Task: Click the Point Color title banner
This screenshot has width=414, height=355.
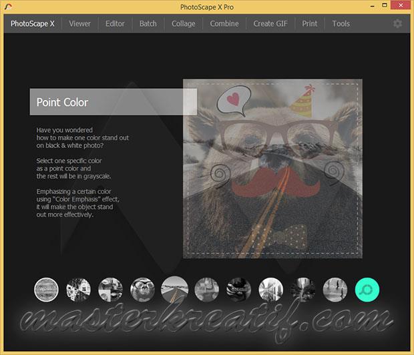Action: click(x=114, y=102)
